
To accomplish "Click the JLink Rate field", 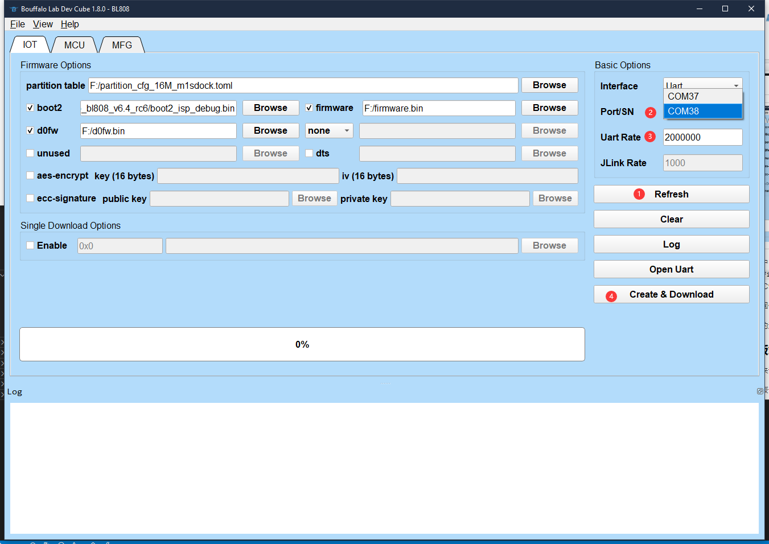I will pyautogui.click(x=702, y=163).
